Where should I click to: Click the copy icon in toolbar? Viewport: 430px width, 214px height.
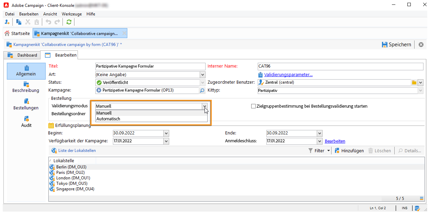(x=19, y=22)
